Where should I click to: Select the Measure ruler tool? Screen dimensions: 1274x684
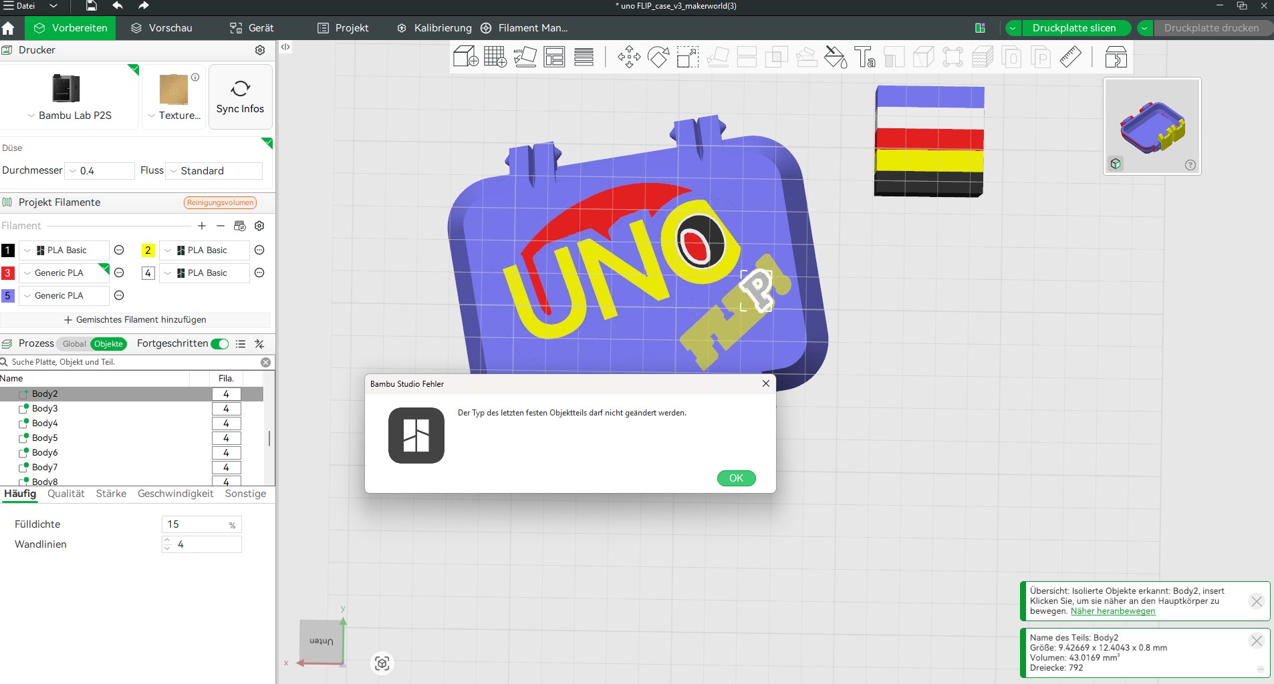pos(1070,57)
